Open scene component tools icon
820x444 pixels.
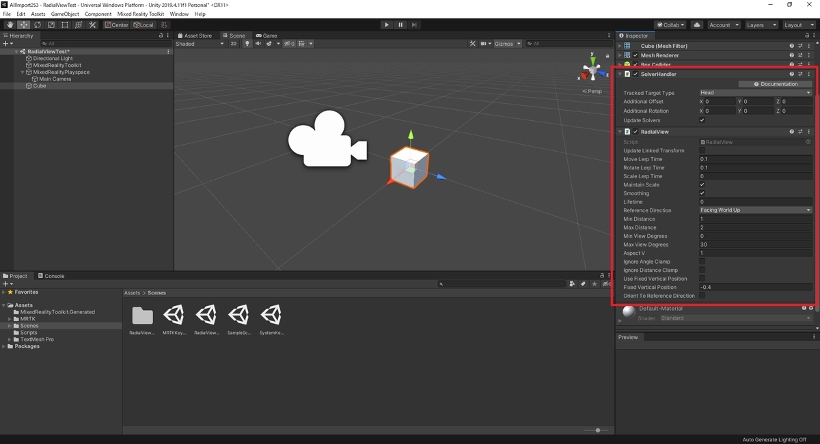click(472, 44)
